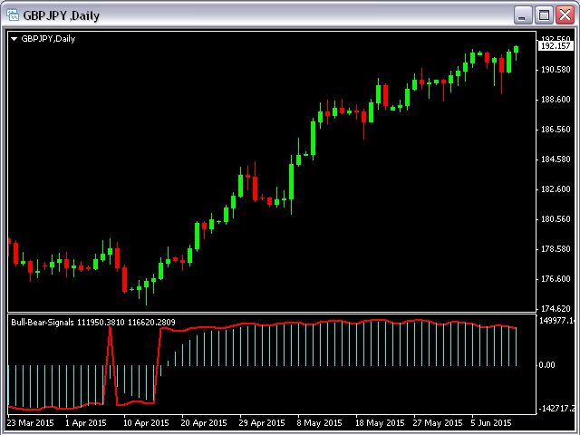Image resolution: width=580 pixels, height=435 pixels.
Task: Click the 27 May 2015 date marker
Action: point(438,423)
